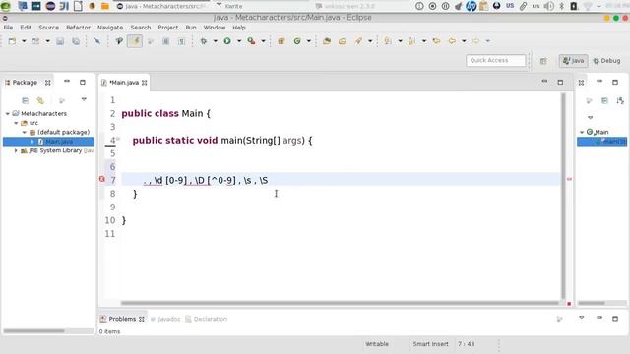Expand the JRE System Library node
Screen dimensions: 630x354
tap(16, 150)
